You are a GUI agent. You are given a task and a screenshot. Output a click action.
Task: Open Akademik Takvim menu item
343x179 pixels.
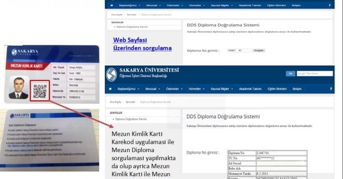250,89
